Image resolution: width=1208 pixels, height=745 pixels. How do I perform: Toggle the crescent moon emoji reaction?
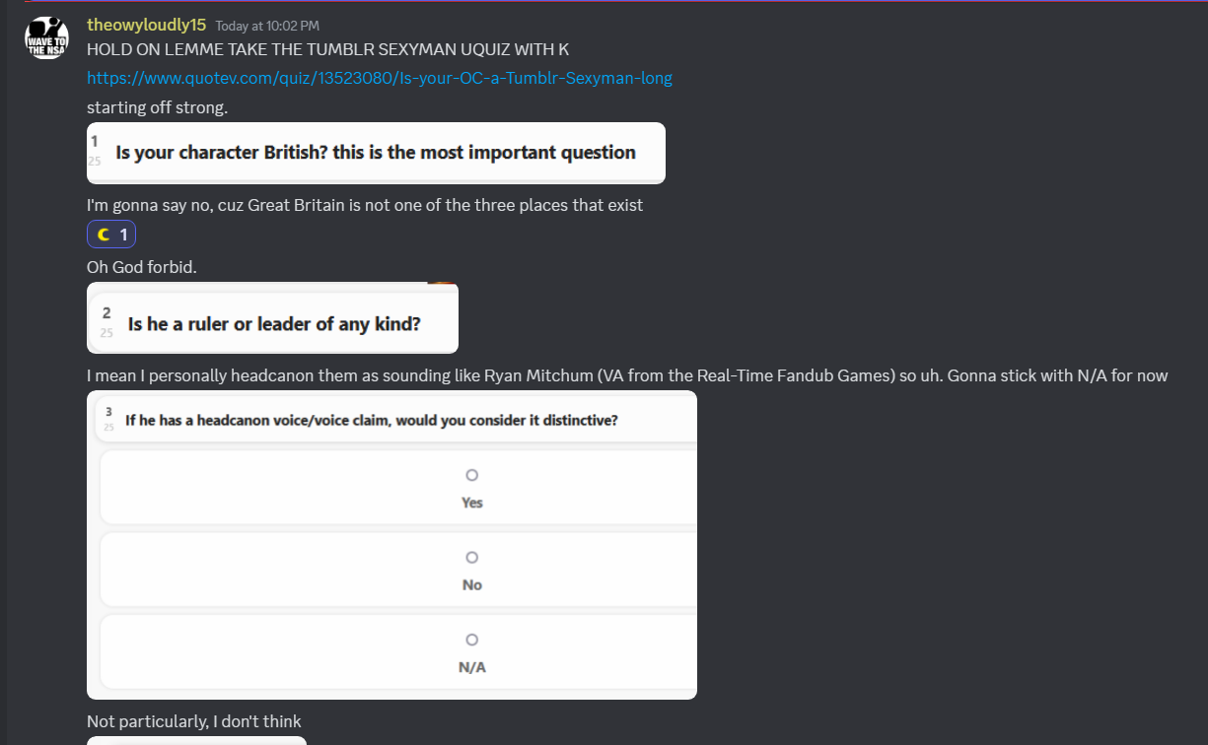pos(111,235)
